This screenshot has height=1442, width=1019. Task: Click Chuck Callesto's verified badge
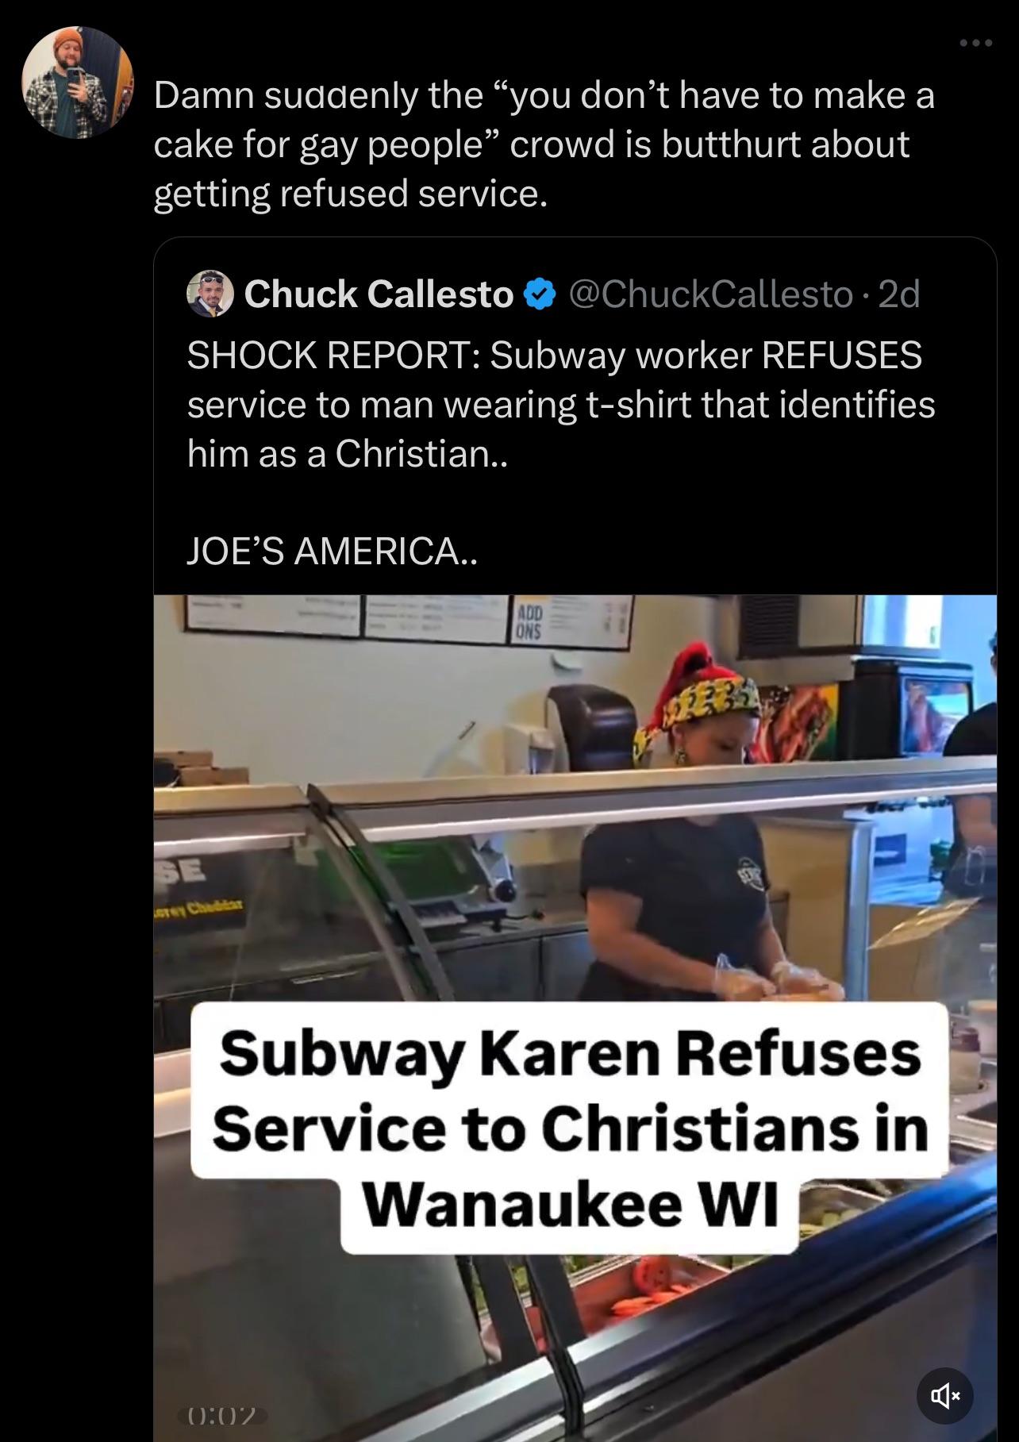540,294
